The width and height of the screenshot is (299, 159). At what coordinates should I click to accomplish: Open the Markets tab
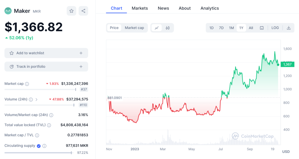[140, 8]
